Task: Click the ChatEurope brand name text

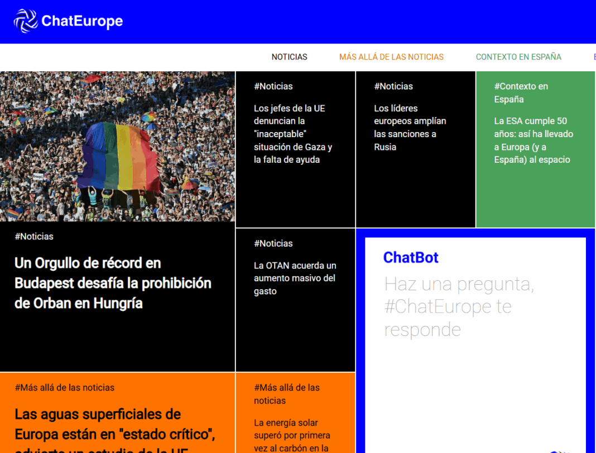Action: pyautogui.click(x=82, y=21)
